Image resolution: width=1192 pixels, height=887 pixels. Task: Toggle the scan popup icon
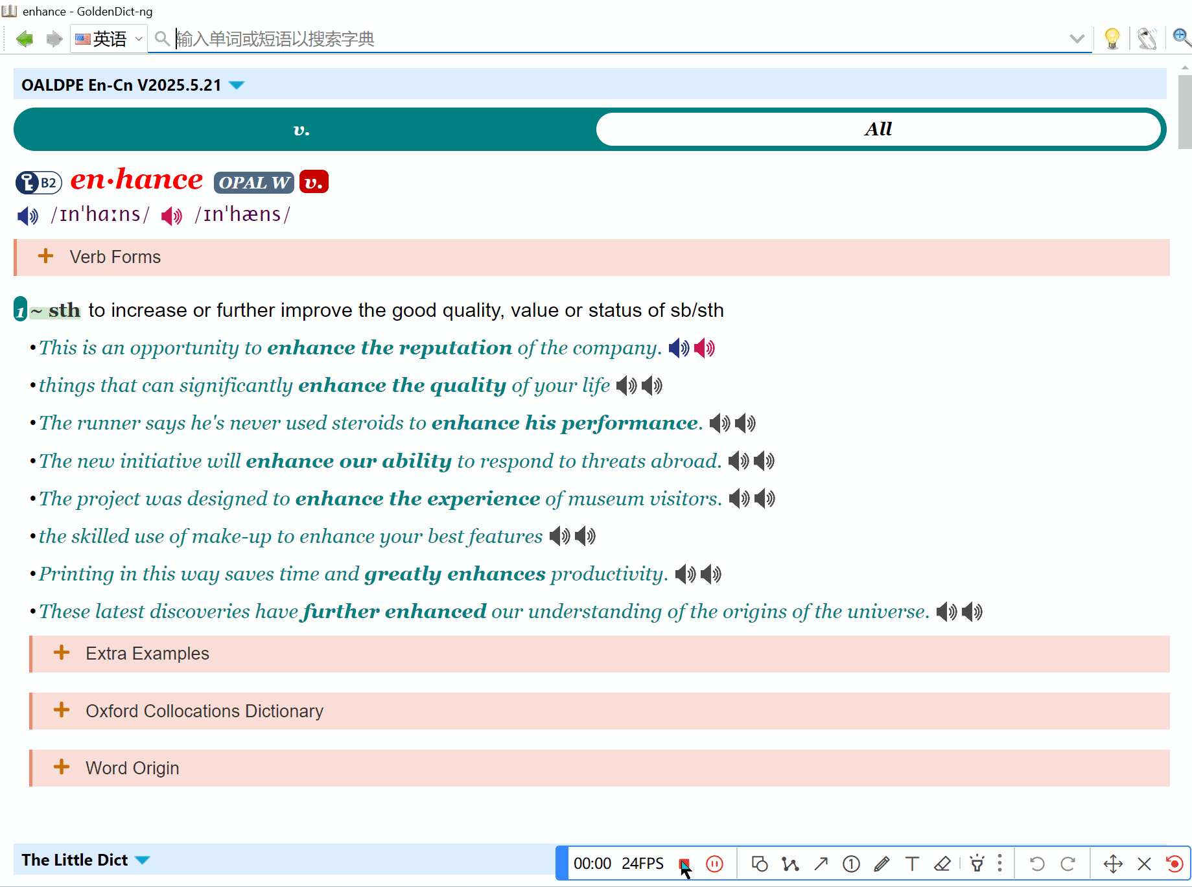pyautogui.click(x=1147, y=39)
